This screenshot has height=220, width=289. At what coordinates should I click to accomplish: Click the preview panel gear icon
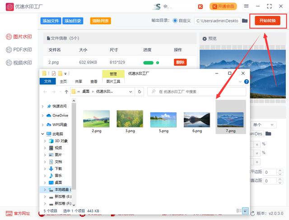[205, 39]
